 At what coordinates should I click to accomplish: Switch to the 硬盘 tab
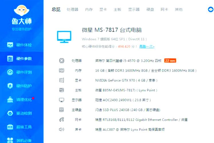pos(150,9)
